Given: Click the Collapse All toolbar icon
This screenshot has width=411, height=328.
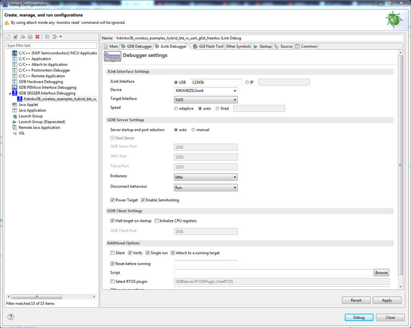Looking at the screenshot, I should click(47, 37).
